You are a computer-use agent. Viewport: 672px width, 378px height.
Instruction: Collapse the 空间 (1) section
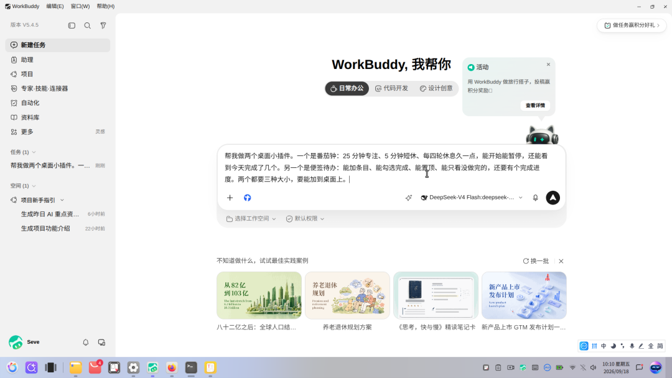[23, 186]
